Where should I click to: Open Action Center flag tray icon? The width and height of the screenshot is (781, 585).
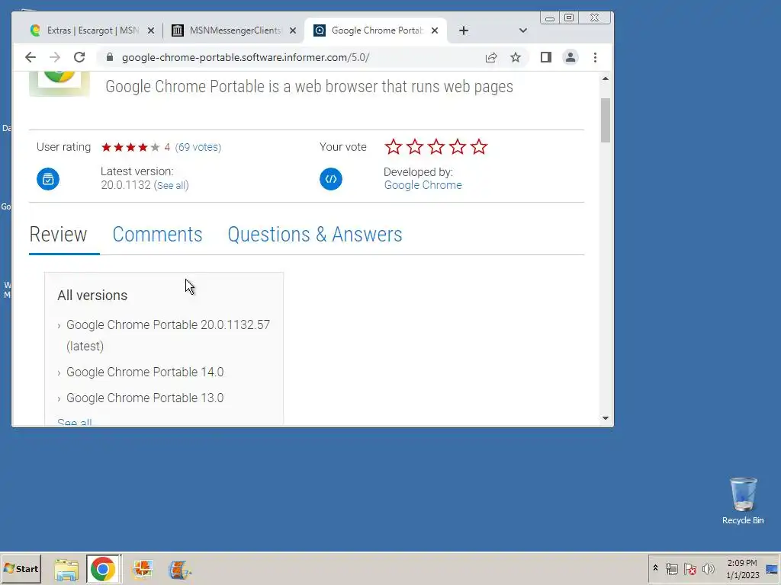tap(689, 569)
